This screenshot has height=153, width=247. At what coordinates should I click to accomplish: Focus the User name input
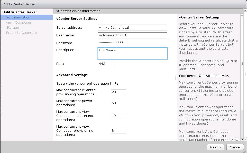pyautogui.click(x=132, y=35)
